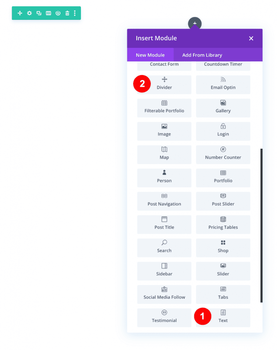Insert a Pricing Tables module
The height and width of the screenshot is (350, 277).
tap(223, 225)
